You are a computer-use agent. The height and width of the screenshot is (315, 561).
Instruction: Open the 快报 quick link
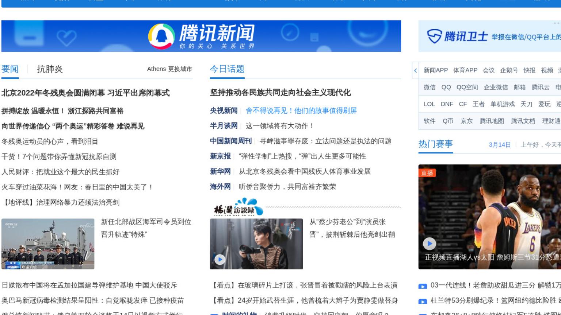[x=529, y=70]
